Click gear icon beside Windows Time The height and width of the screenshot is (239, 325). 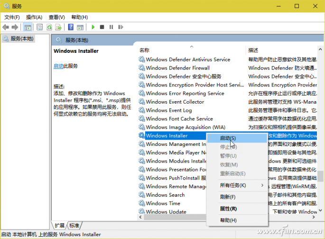tap(142, 203)
